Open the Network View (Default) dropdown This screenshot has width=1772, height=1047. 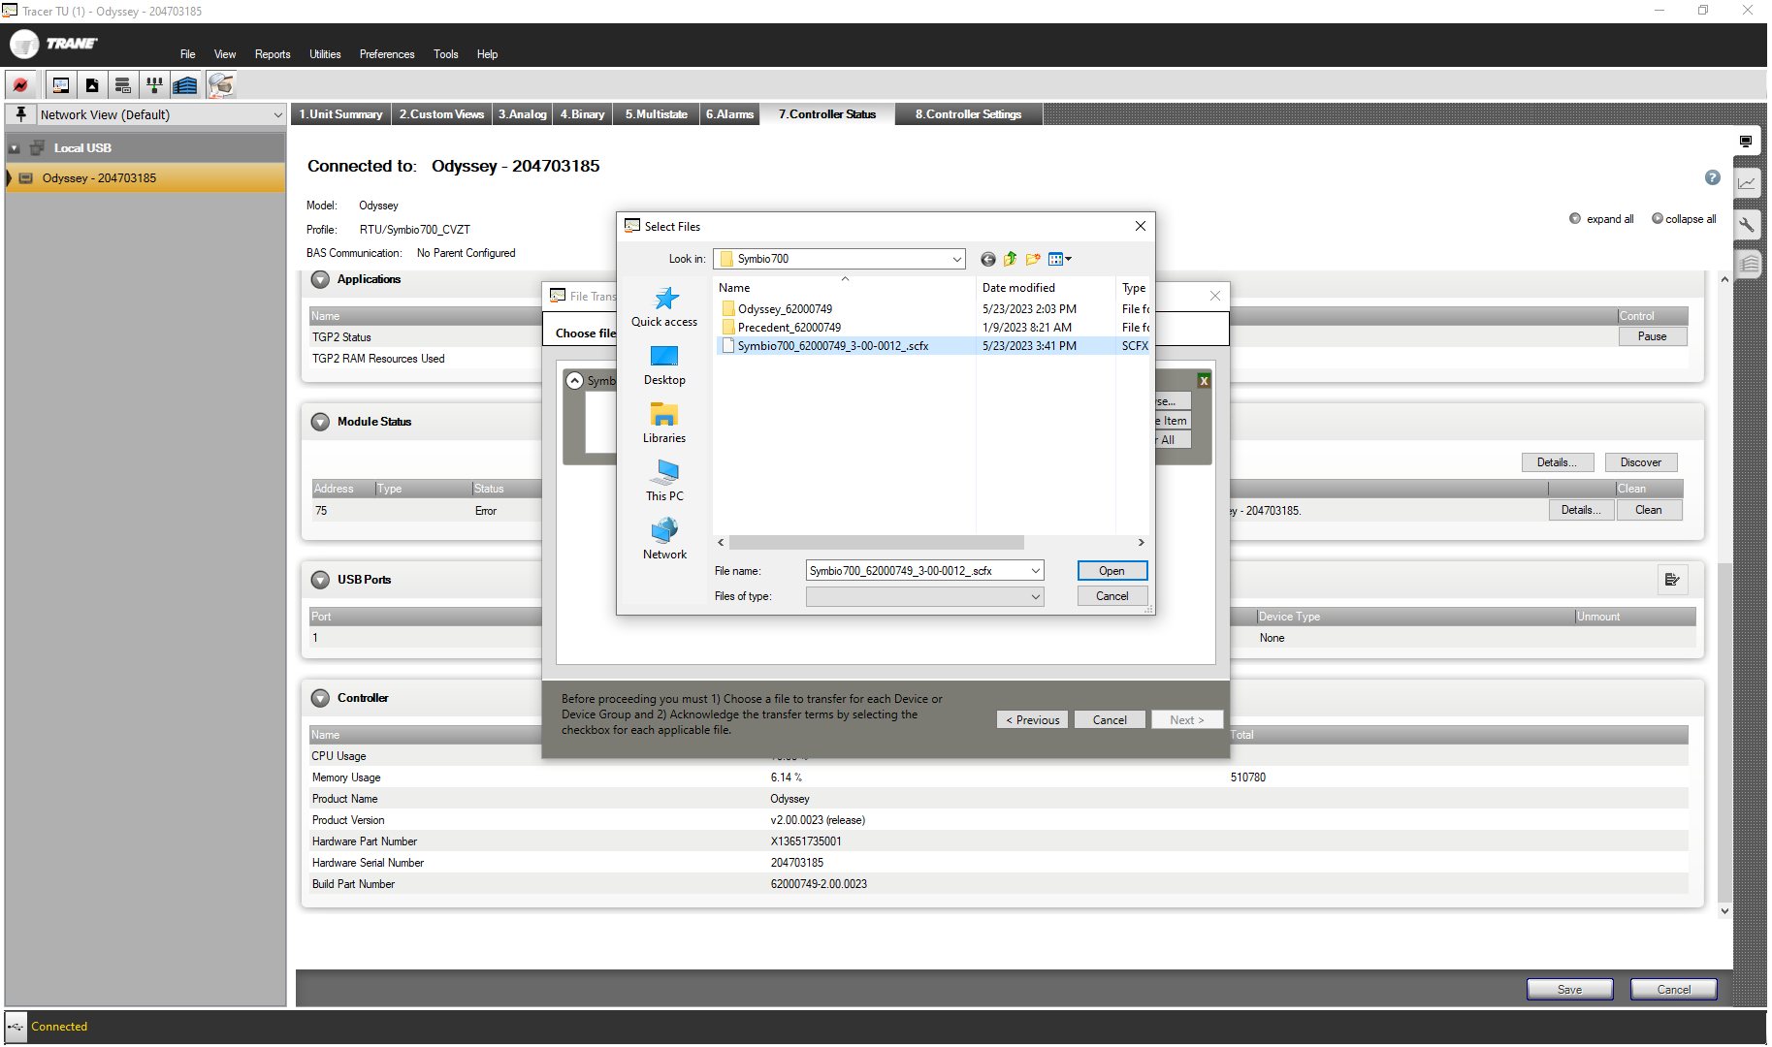coord(277,114)
